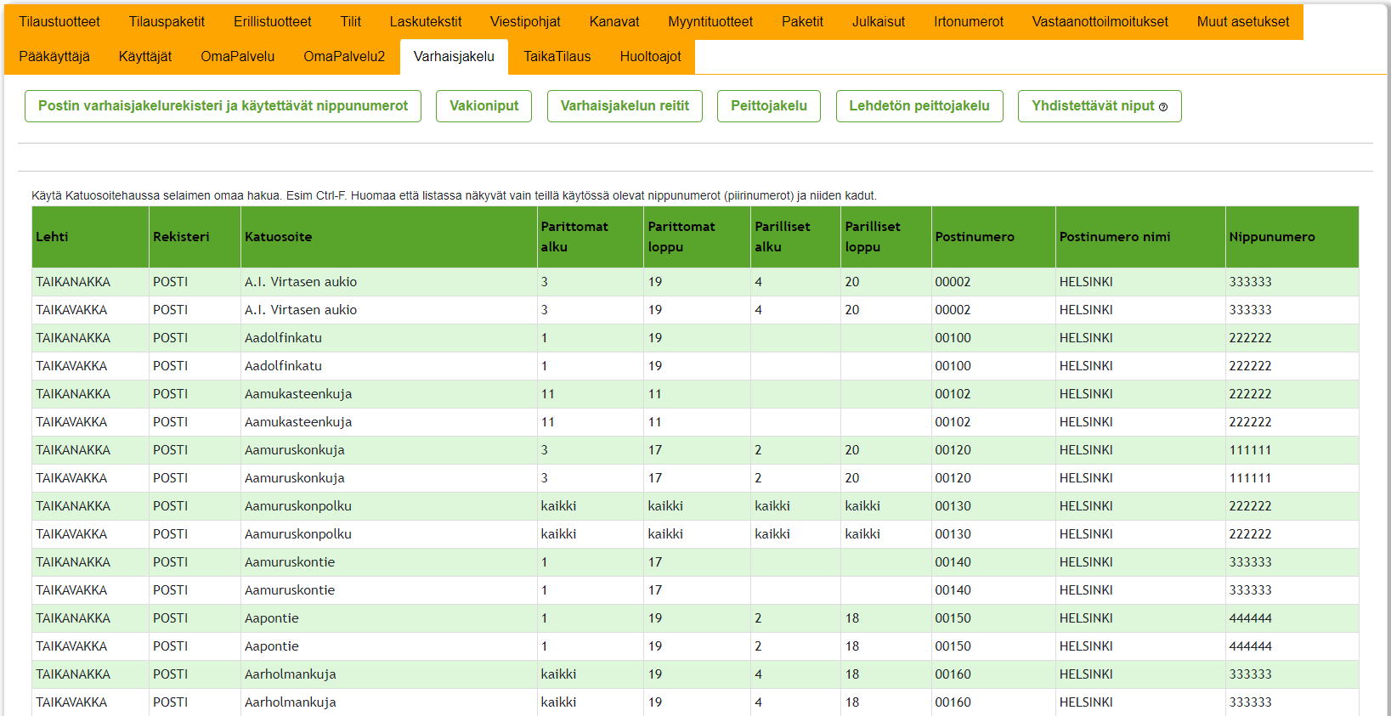This screenshot has height=716, width=1391.
Task: Click bundle number 333333 in TAIKANAKKA A.I. Virtasen row
Action: click(1250, 282)
